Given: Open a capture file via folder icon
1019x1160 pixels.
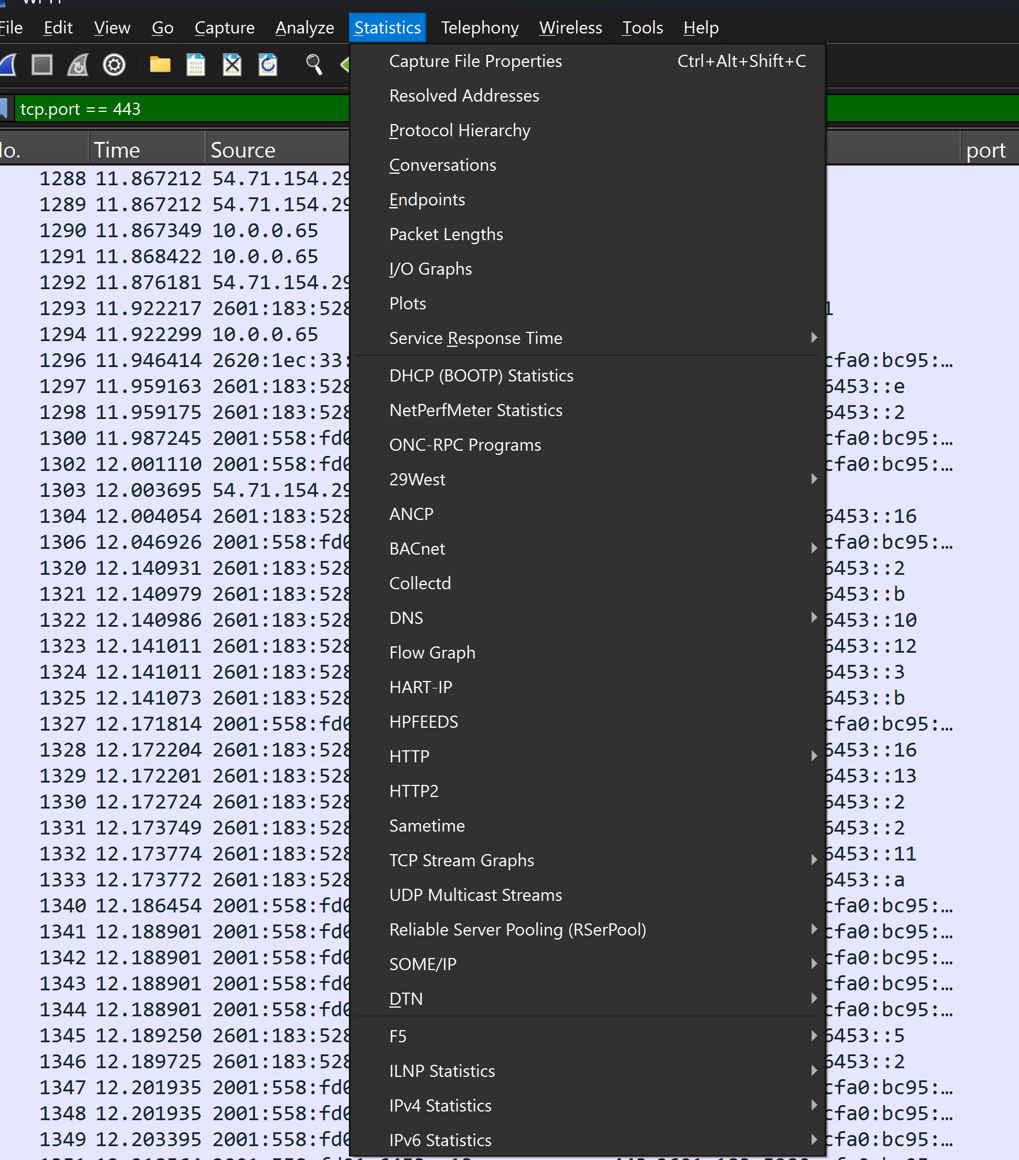Looking at the screenshot, I should click(x=160, y=65).
